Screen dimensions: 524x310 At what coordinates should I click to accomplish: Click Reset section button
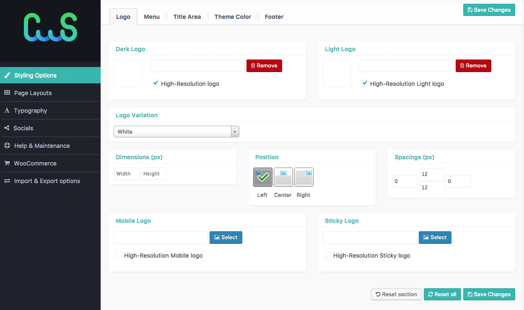[396, 294]
